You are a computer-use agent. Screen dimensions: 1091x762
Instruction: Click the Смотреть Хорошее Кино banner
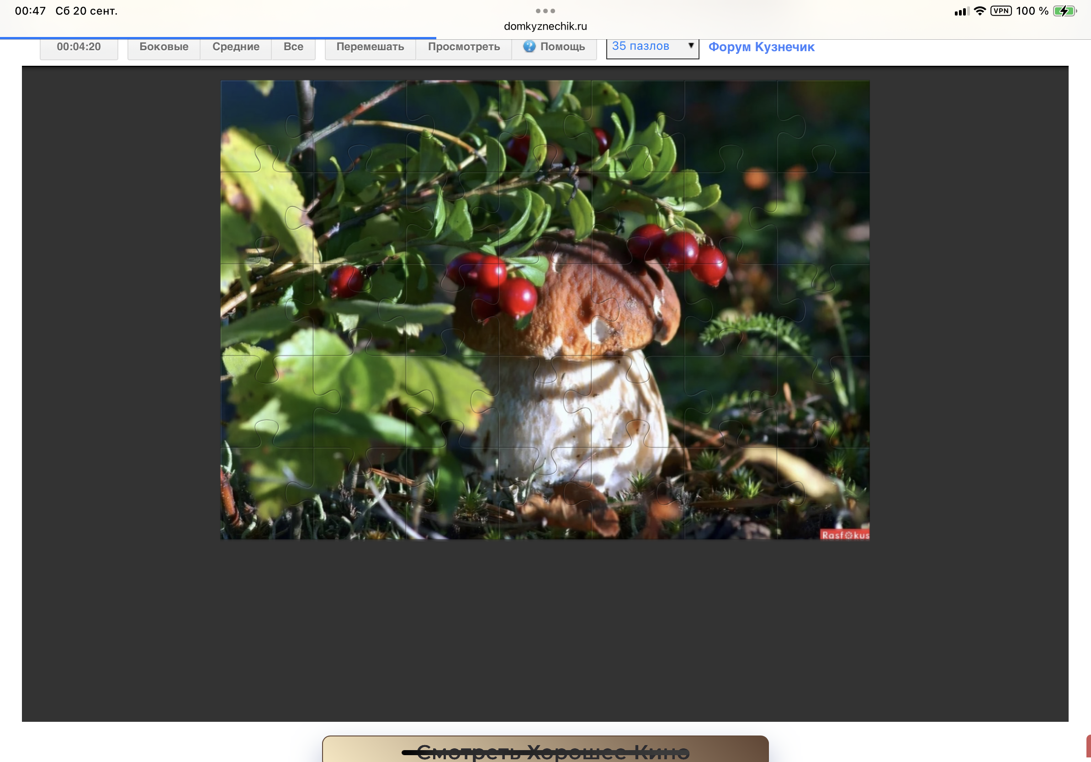pos(545,750)
